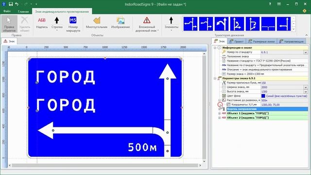This screenshot has width=311, height=175.
Task: Open Ширина знака dropdown
Action: (306, 87)
